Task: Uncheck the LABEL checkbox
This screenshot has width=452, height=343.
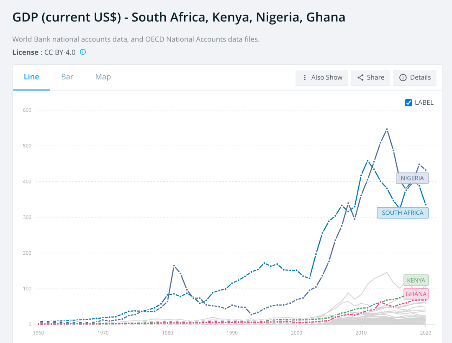Action: [409, 103]
